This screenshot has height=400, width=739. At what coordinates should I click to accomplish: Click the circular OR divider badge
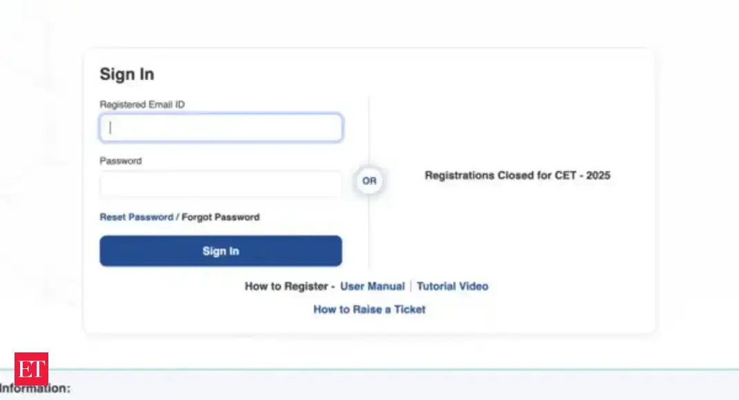pyautogui.click(x=369, y=181)
